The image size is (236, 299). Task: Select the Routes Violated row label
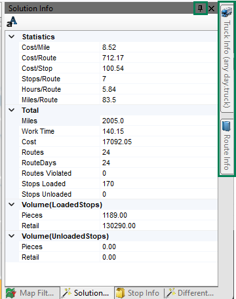click(x=47, y=173)
